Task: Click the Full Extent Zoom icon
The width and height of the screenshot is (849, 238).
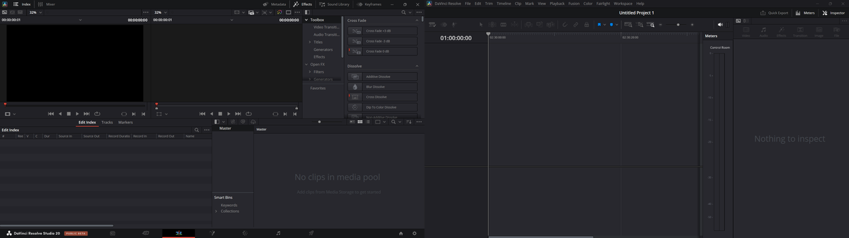Action: tap(628, 24)
